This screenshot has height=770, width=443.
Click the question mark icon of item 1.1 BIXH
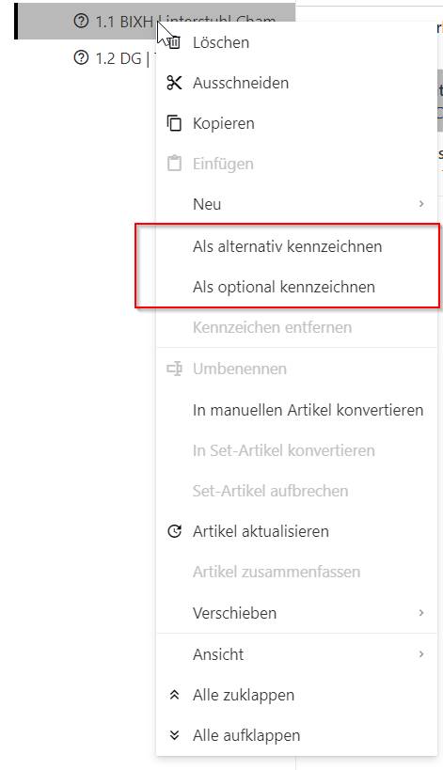click(81, 21)
